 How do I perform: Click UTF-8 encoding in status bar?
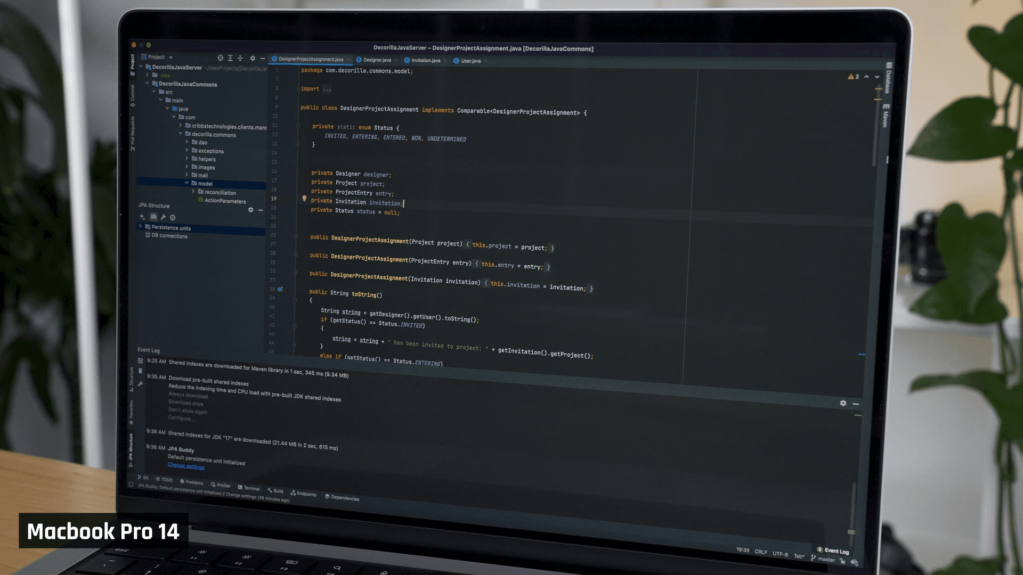click(x=780, y=554)
